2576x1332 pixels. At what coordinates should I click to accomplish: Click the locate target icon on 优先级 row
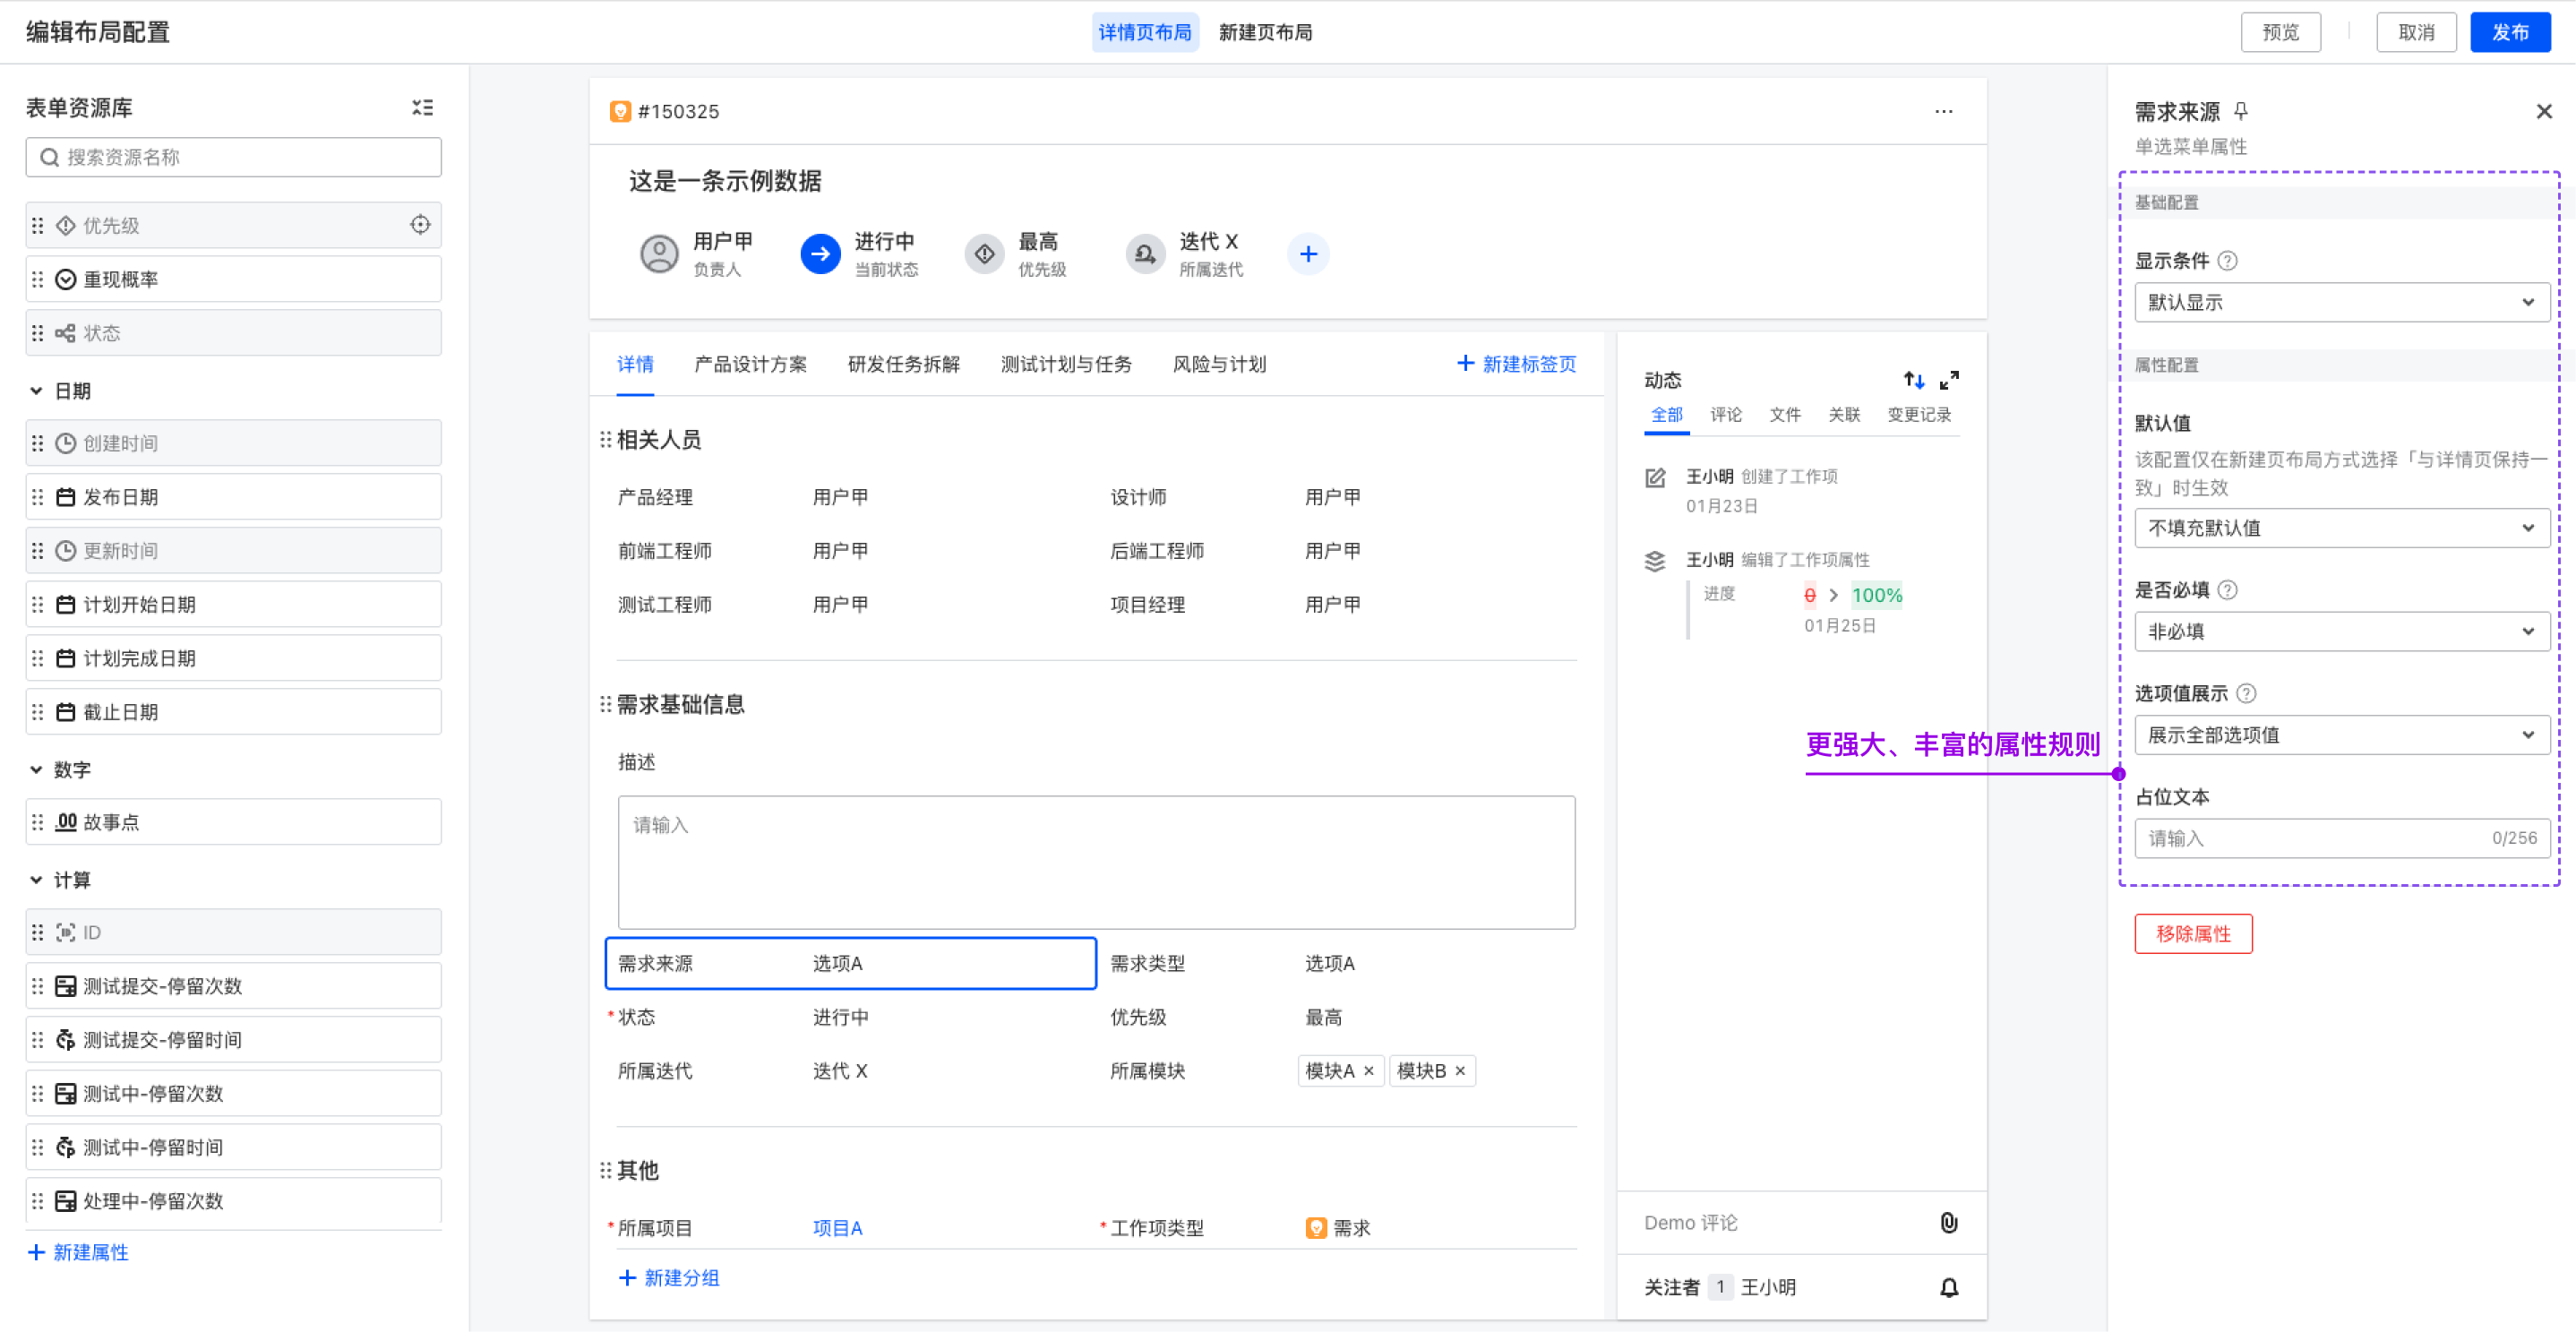pos(420,225)
